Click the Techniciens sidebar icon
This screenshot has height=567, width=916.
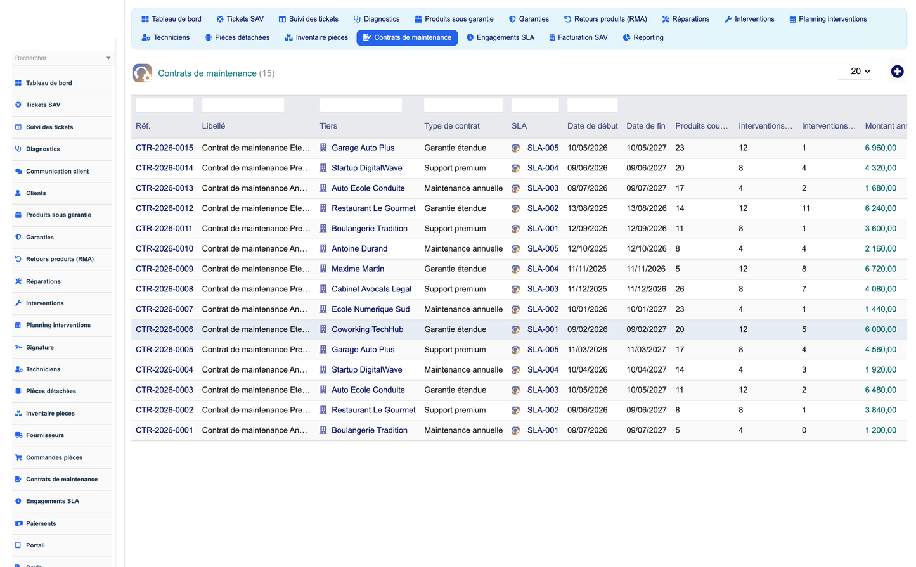18,369
